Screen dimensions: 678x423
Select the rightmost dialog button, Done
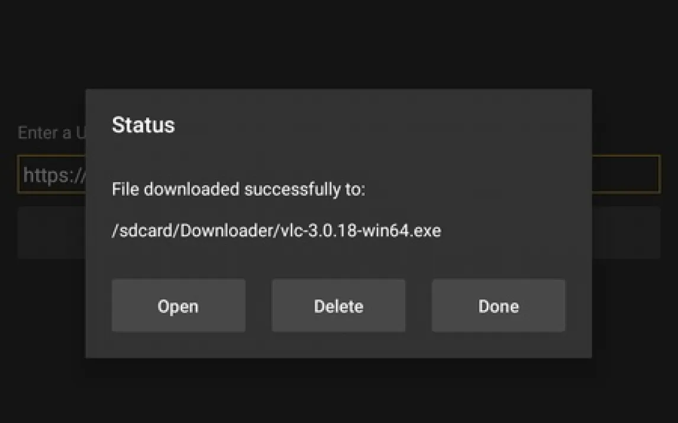[498, 306]
